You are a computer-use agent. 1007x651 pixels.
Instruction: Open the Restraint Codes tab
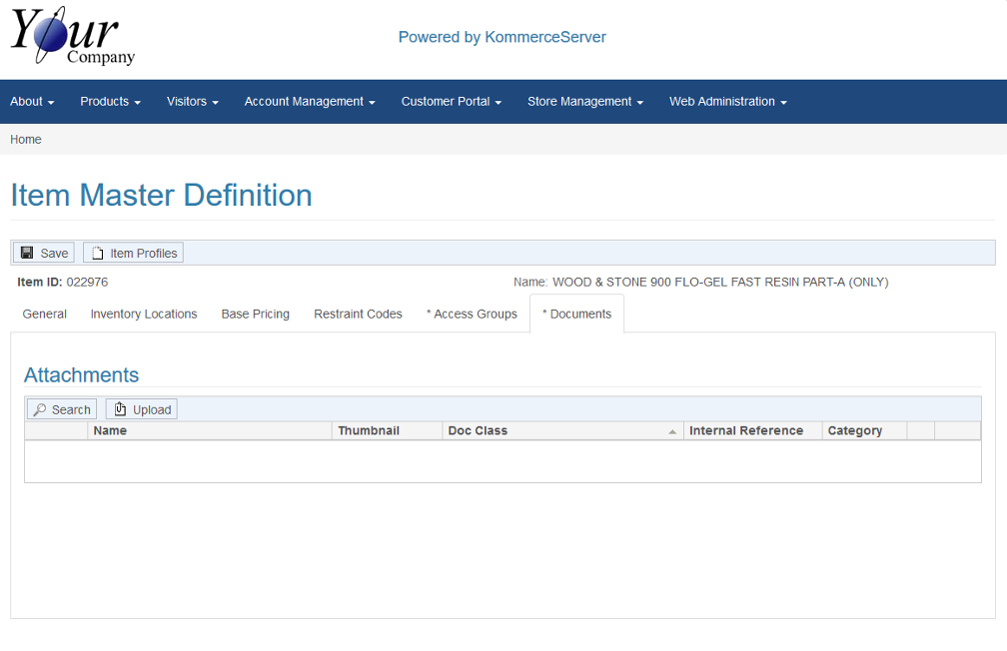(358, 314)
